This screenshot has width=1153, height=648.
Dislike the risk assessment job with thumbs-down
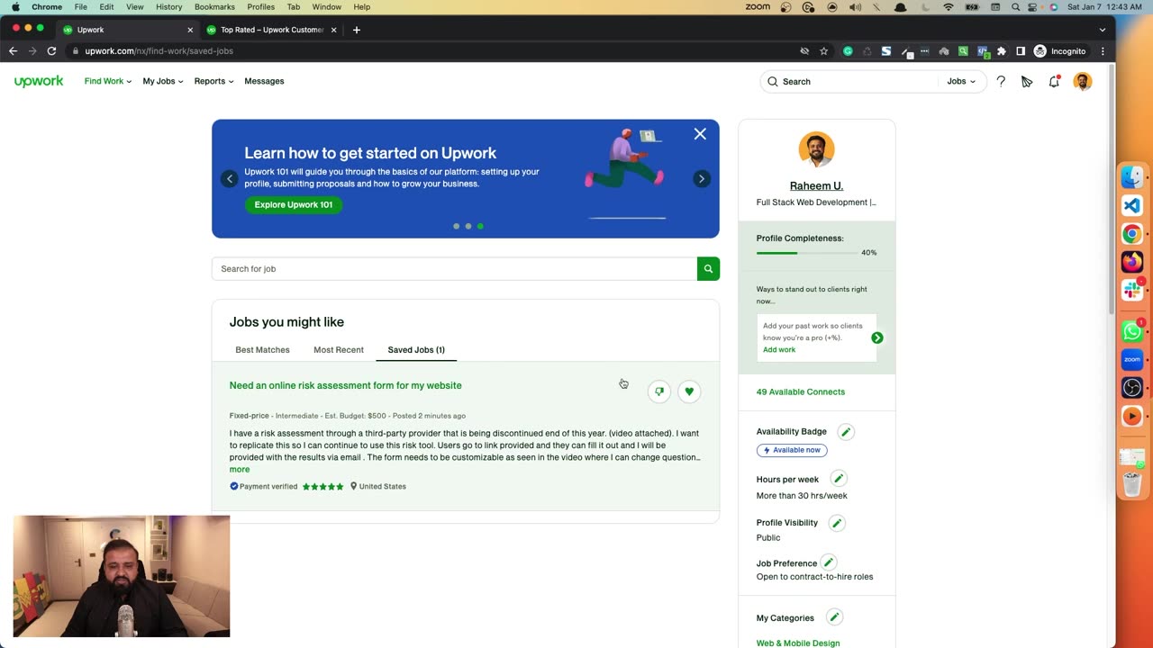(x=659, y=391)
